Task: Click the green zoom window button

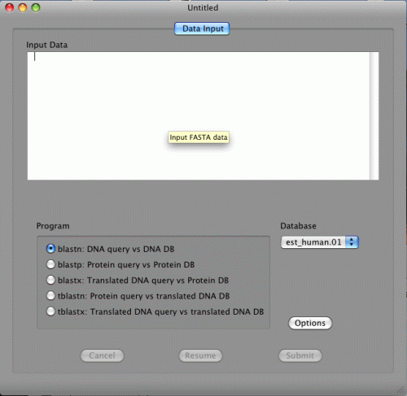Action: click(36, 7)
